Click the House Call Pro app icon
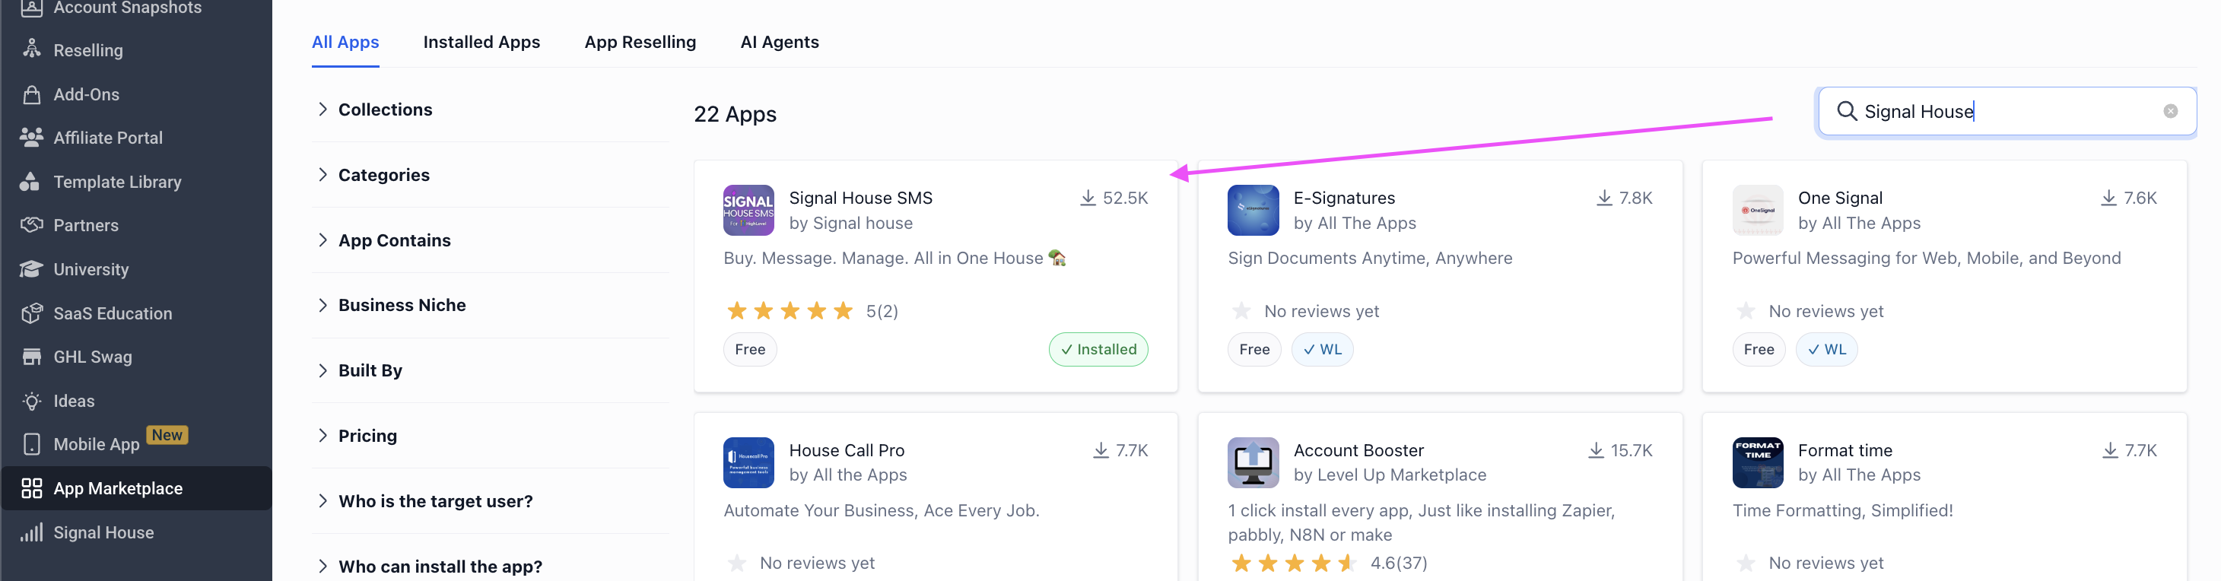 click(748, 463)
